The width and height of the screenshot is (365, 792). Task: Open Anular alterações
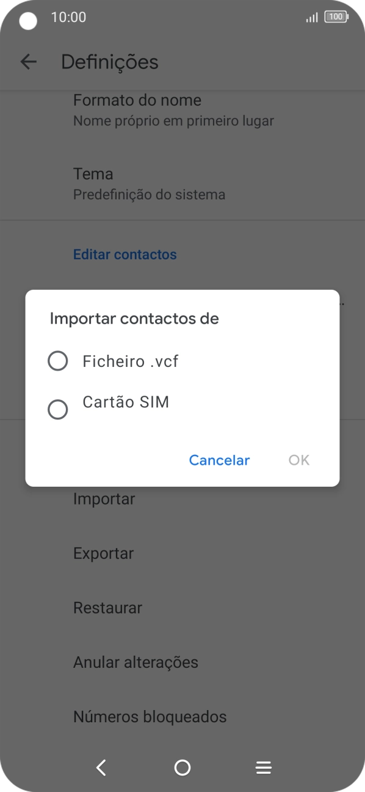[x=136, y=662]
